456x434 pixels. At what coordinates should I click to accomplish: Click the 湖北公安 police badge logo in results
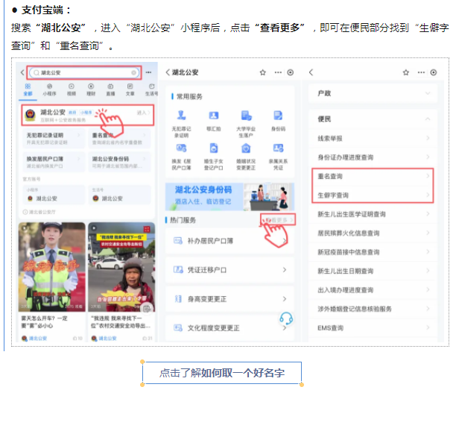(x=31, y=115)
